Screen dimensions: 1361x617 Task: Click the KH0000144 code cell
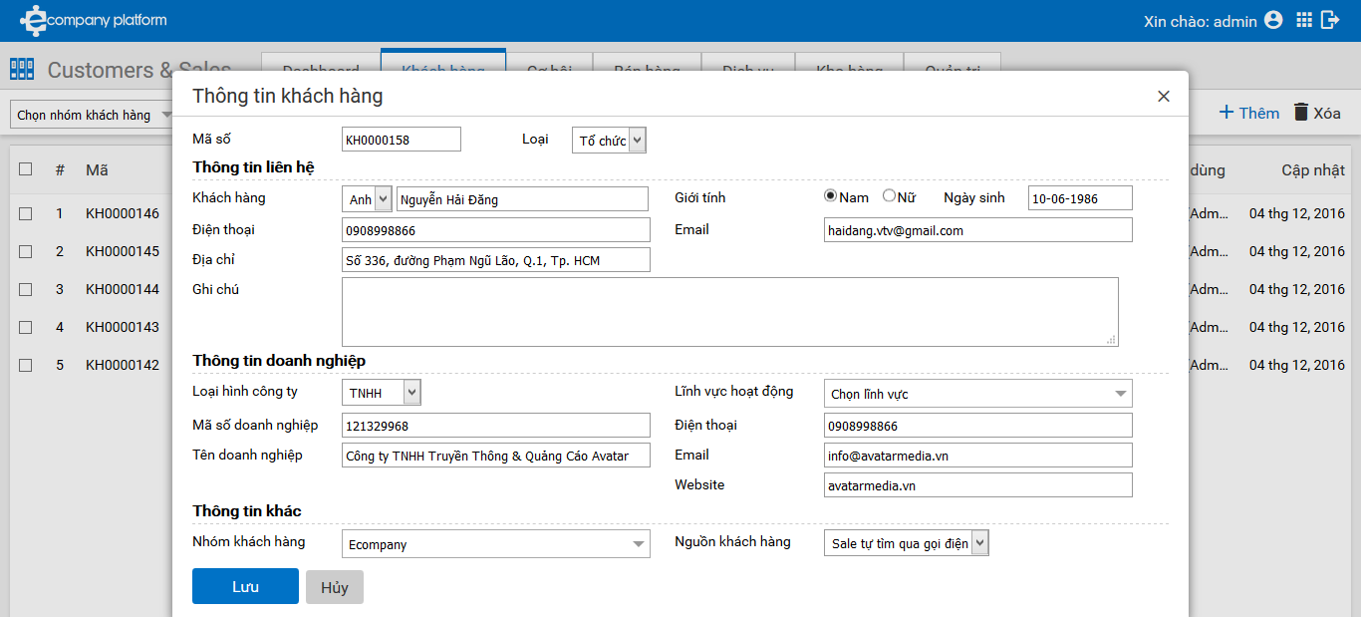click(123, 289)
